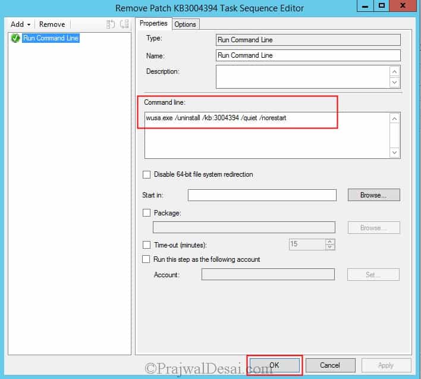Enable Disable 64-bit file system redirection

147,174
